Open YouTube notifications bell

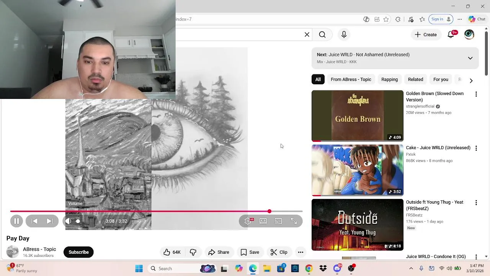451,34
